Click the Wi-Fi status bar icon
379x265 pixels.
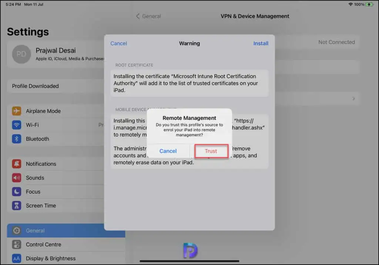point(351,4)
